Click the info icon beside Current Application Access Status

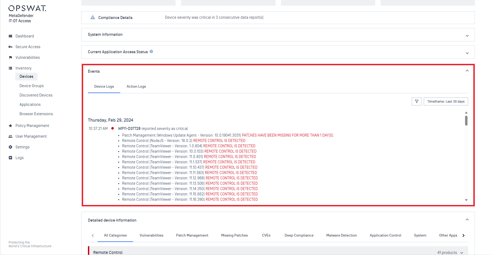[x=151, y=52]
